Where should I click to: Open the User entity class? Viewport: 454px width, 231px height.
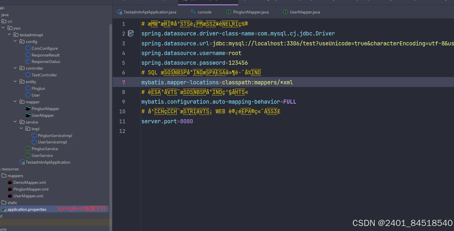[36, 95]
